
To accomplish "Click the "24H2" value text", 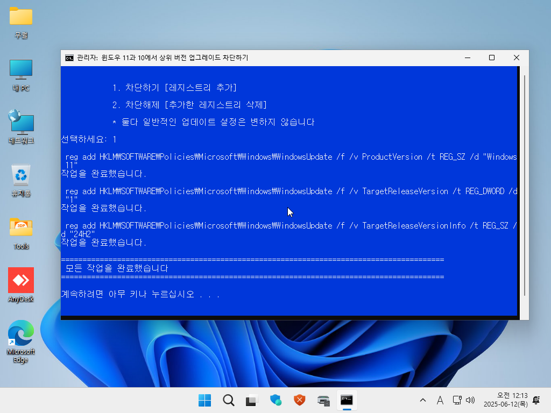I will coord(82,234).
